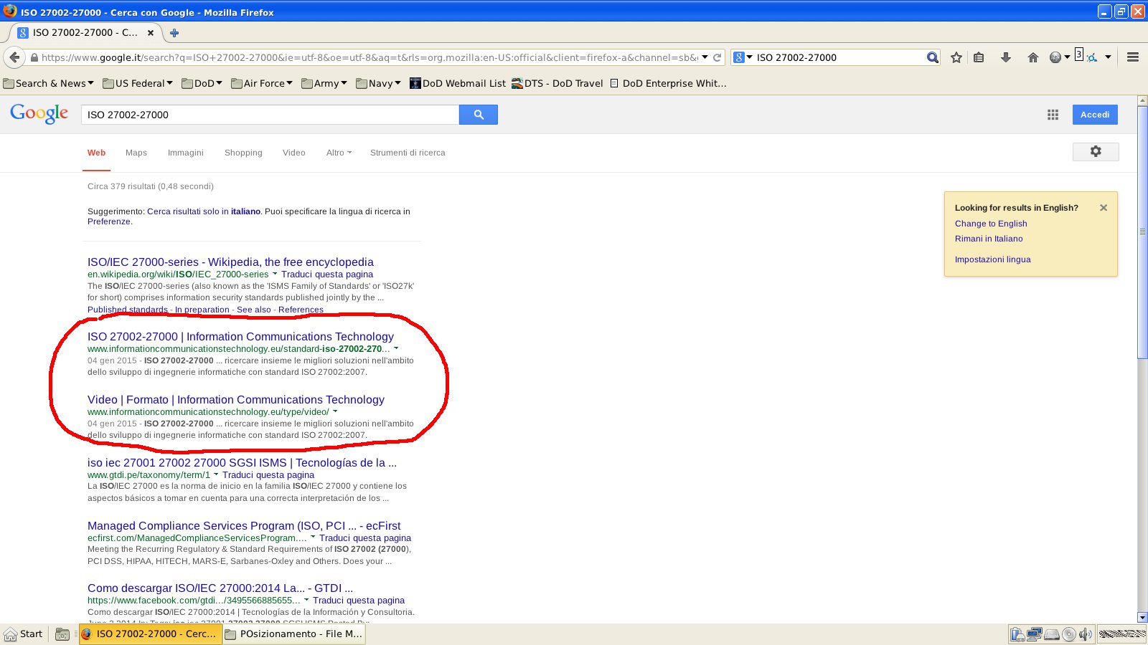
Task: Open Video | Formato result link
Action: [236, 400]
